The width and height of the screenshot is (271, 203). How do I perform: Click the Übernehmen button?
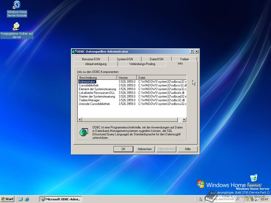click(x=166, y=149)
